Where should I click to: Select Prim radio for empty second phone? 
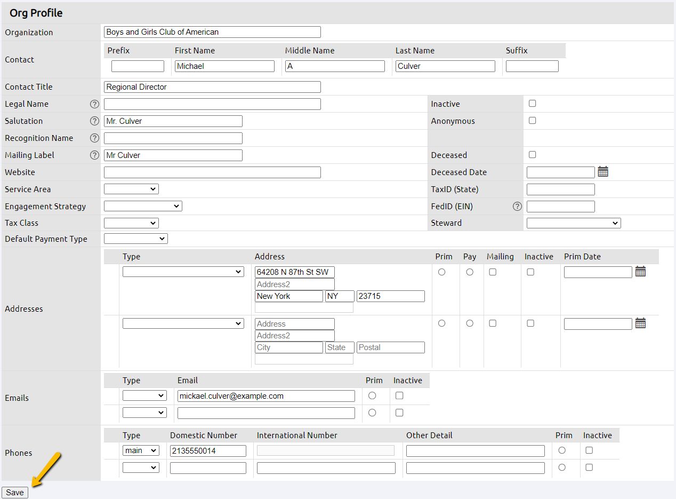click(x=562, y=468)
